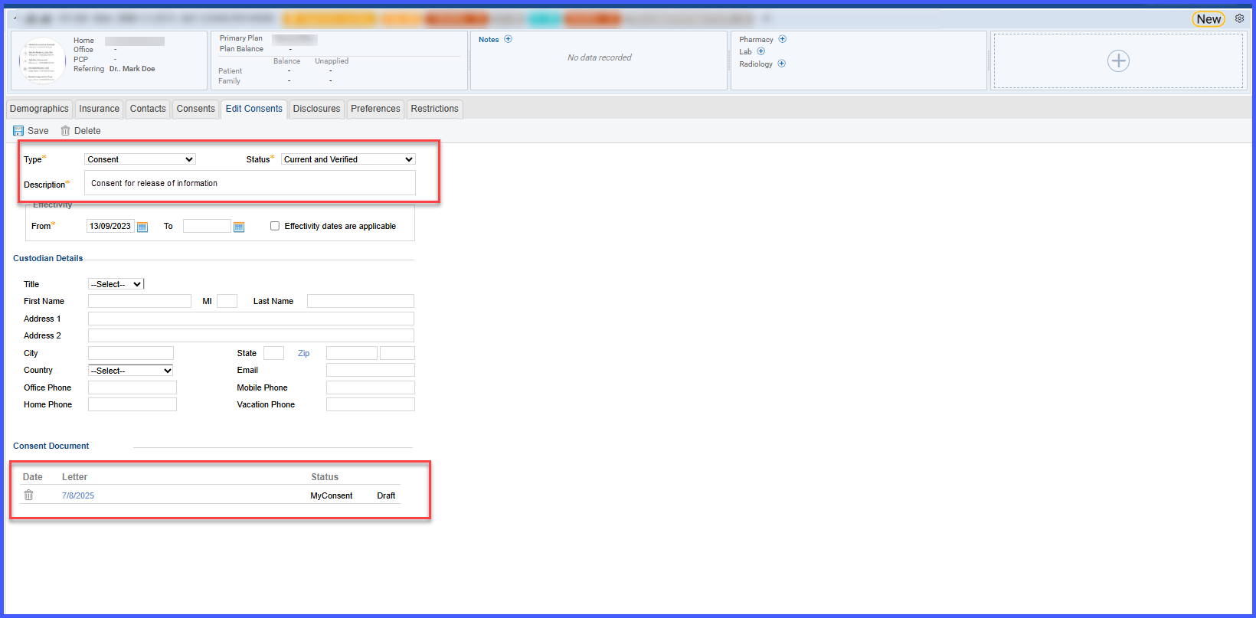Click the Description text field

click(250, 183)
